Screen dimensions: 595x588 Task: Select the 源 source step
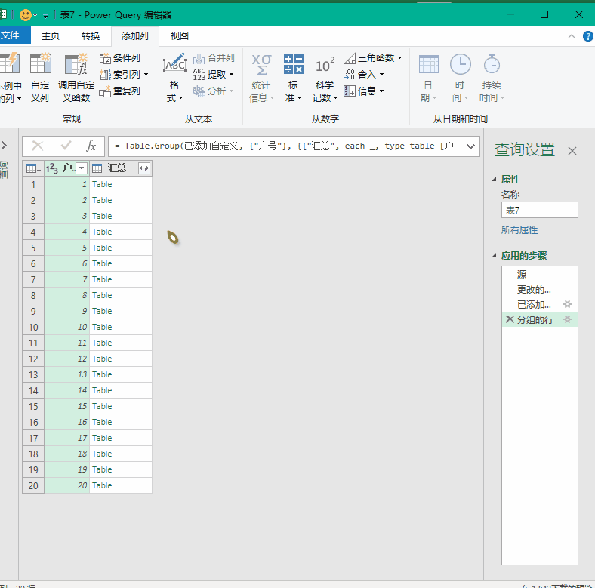coord(540,274)
